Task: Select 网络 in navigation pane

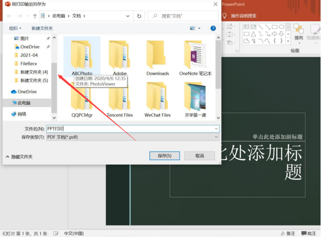Action: pyautogui.click(x=22, y=114)
